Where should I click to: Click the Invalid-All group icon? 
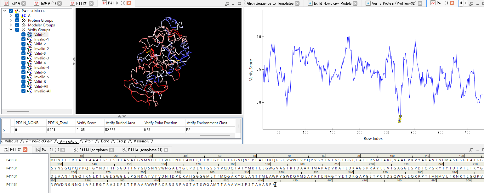coord(30,91)
